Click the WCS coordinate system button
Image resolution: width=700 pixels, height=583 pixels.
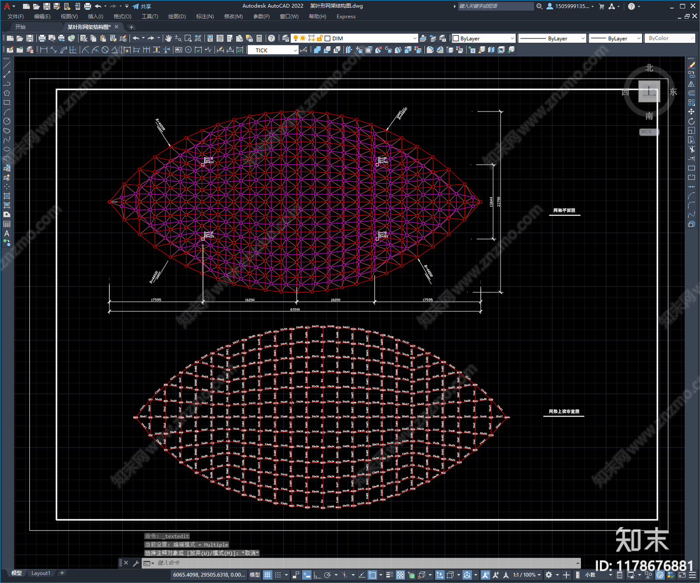point(648,132)
